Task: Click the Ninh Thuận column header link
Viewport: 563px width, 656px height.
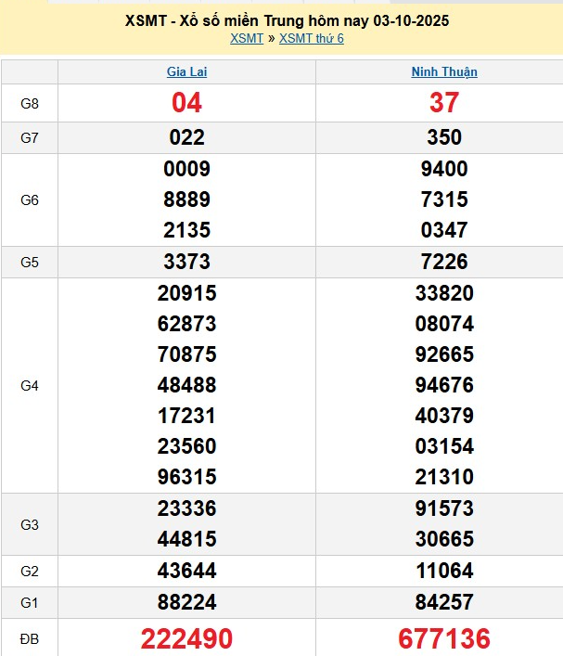Action: (x=444, y=71)
